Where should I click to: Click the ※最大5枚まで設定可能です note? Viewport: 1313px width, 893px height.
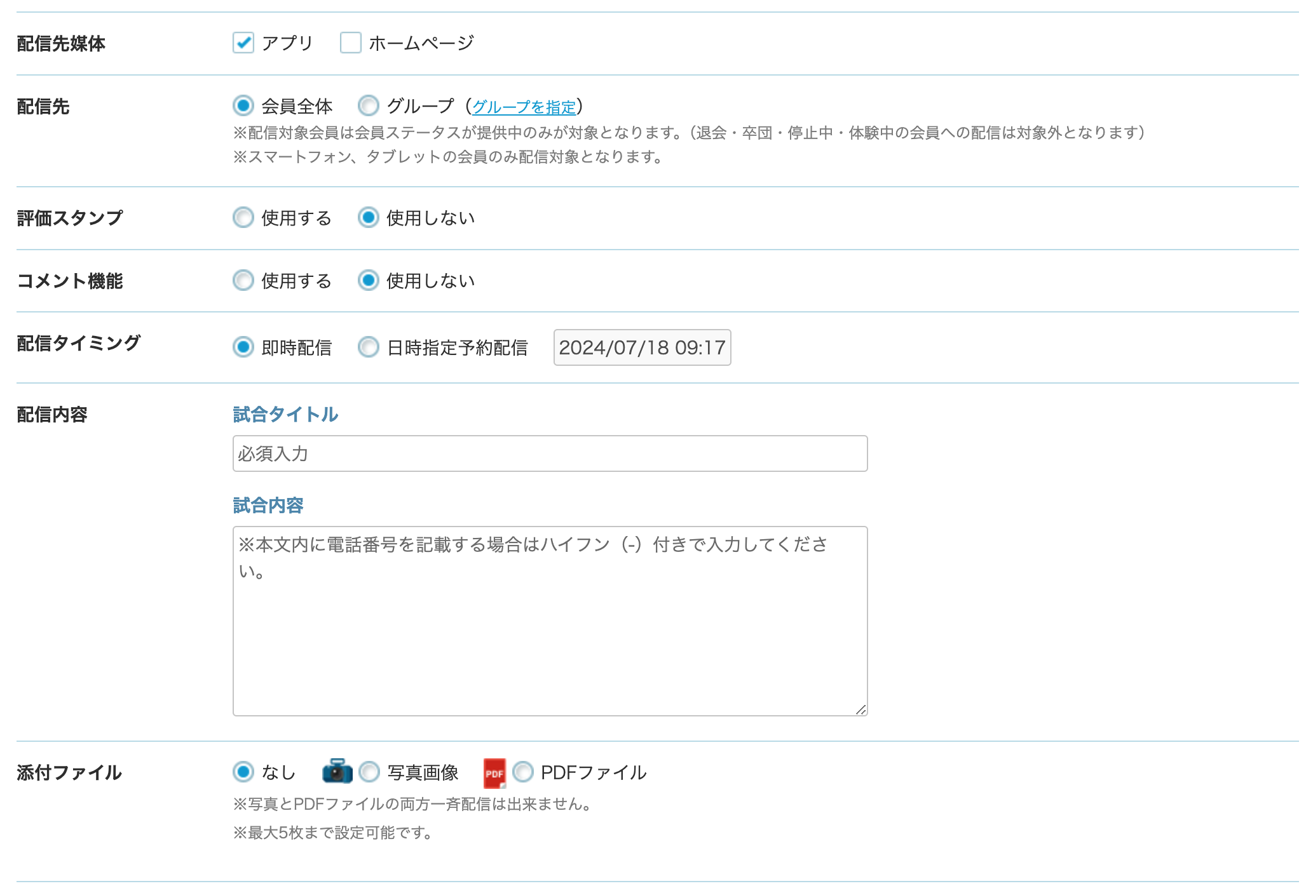coord(333,833)
